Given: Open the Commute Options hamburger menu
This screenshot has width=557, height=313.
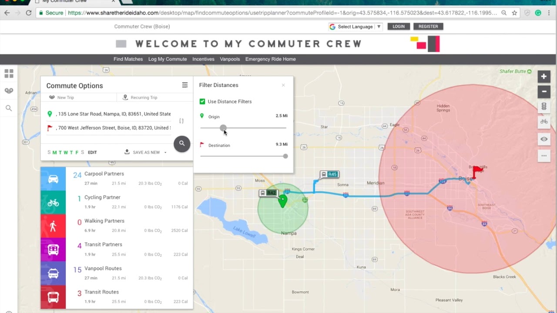Looking at the screenshot, I should coord(185,85).
